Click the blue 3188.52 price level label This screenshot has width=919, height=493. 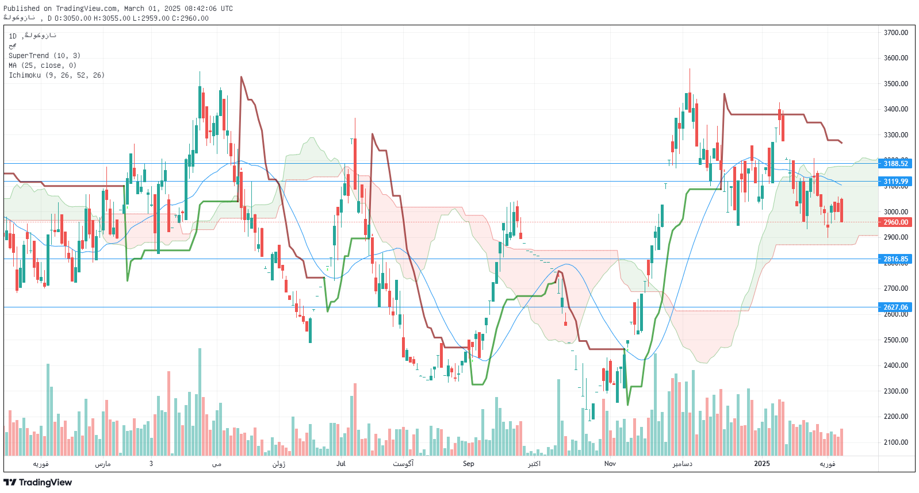[895, 164]
